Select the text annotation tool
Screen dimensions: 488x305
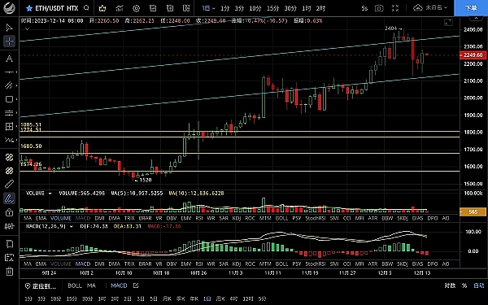[9, 59]
